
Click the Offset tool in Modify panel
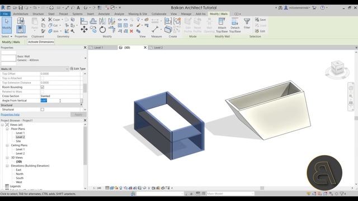pyautogui.click(x=93, y=21)
